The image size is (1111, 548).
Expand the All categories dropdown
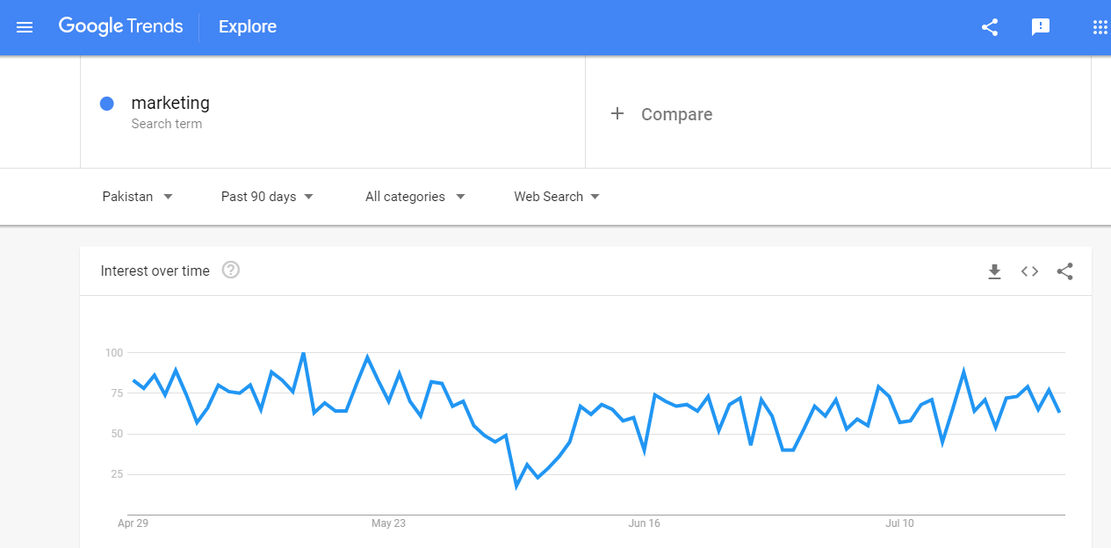(x=415, y=197)
